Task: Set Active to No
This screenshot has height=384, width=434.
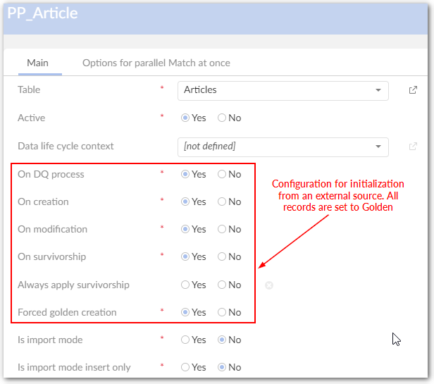Action: pos(222,118)
